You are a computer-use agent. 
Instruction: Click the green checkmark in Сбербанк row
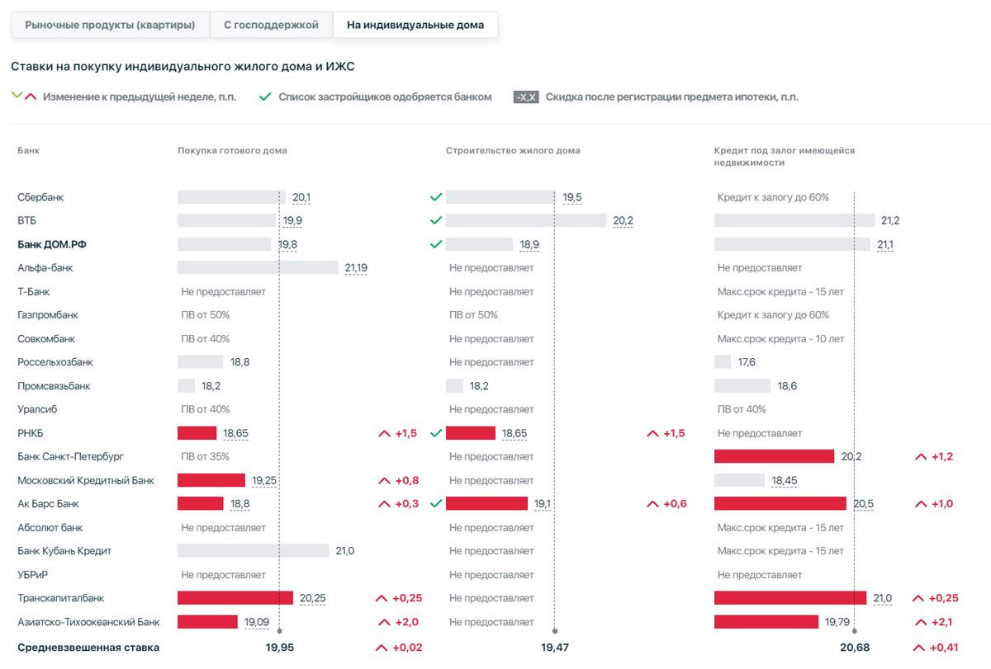pos(436,197)
